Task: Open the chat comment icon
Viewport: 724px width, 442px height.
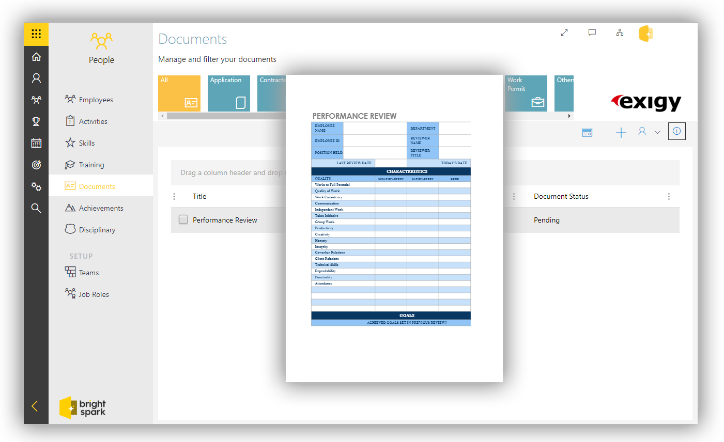Action: [x=592, y=33]
